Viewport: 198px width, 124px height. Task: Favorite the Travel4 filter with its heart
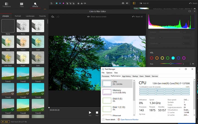coord(12,94)
